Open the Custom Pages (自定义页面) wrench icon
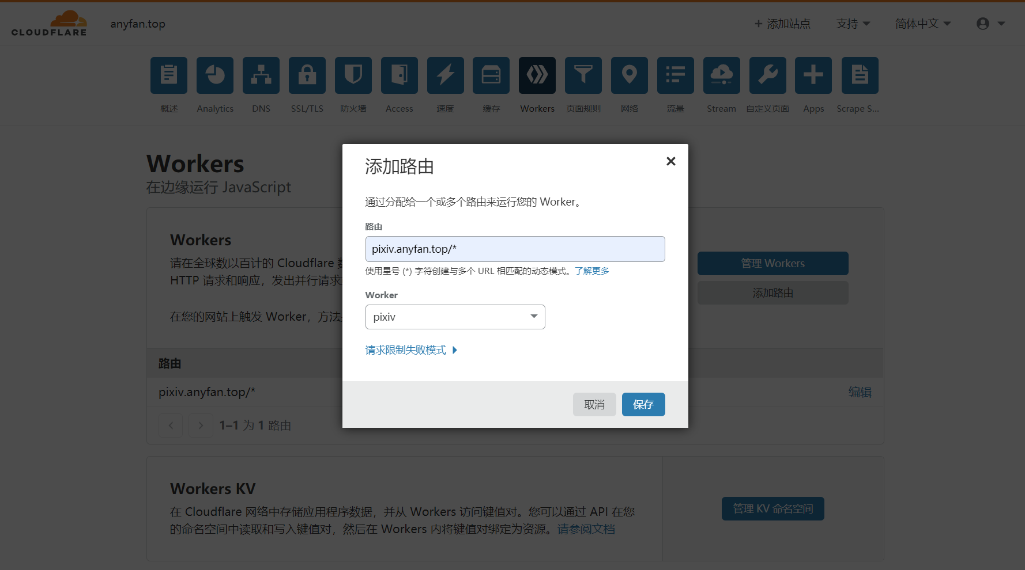The height and width of the screenshot is (570, 1025). [768, 75]
